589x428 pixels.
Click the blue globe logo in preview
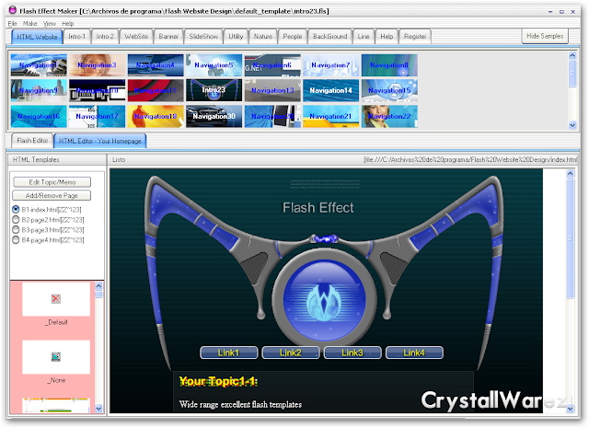tap(324, 299)
